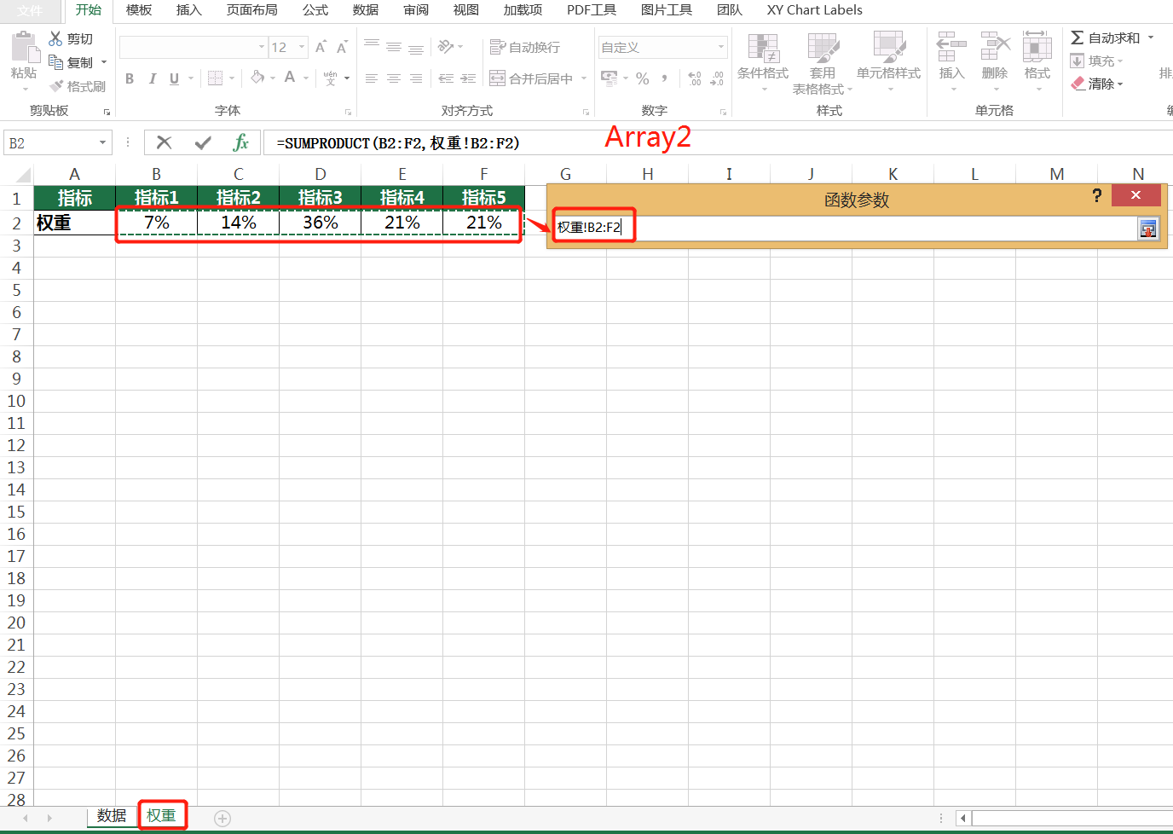
Task: Click the Cut scissors icon
Action: click(56, 38)
